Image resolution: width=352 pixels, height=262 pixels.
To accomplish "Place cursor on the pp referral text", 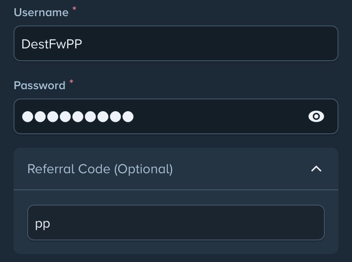I will tap(43, 224).
